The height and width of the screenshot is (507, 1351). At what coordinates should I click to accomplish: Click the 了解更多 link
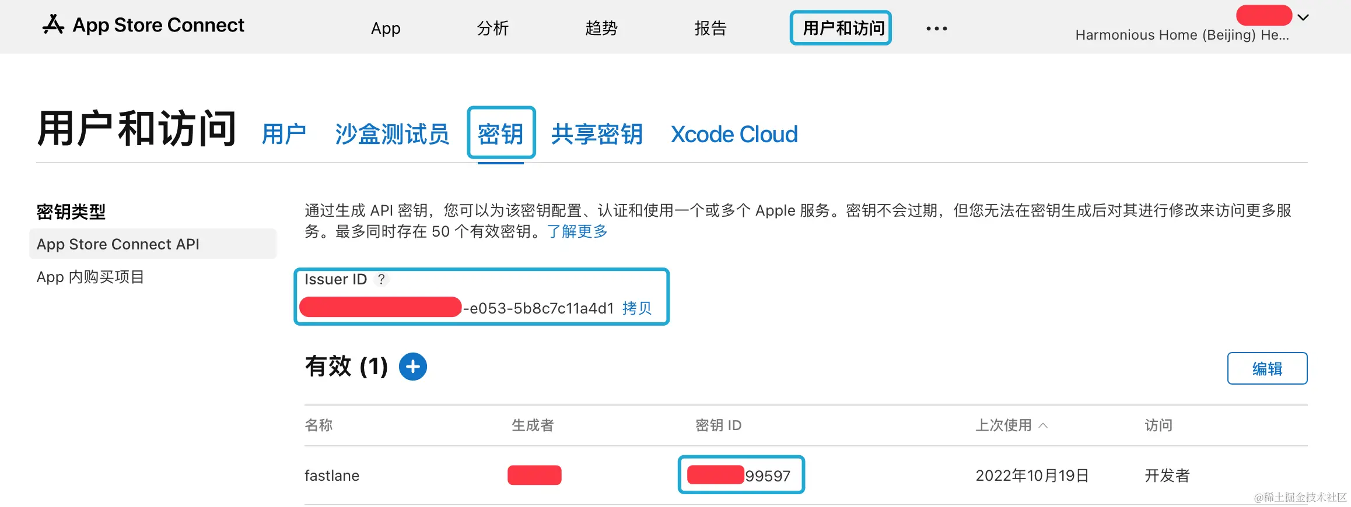tap(577, 231)
